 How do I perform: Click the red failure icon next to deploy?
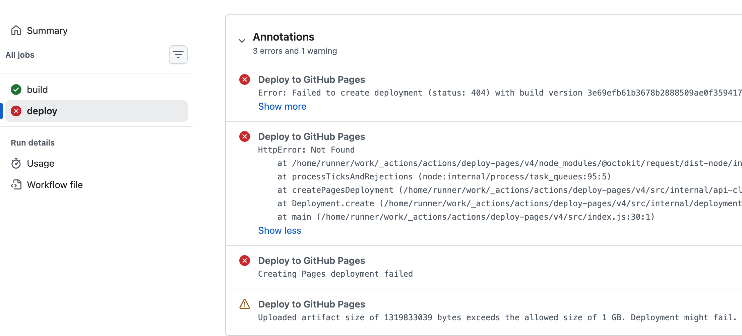(16, 111)
